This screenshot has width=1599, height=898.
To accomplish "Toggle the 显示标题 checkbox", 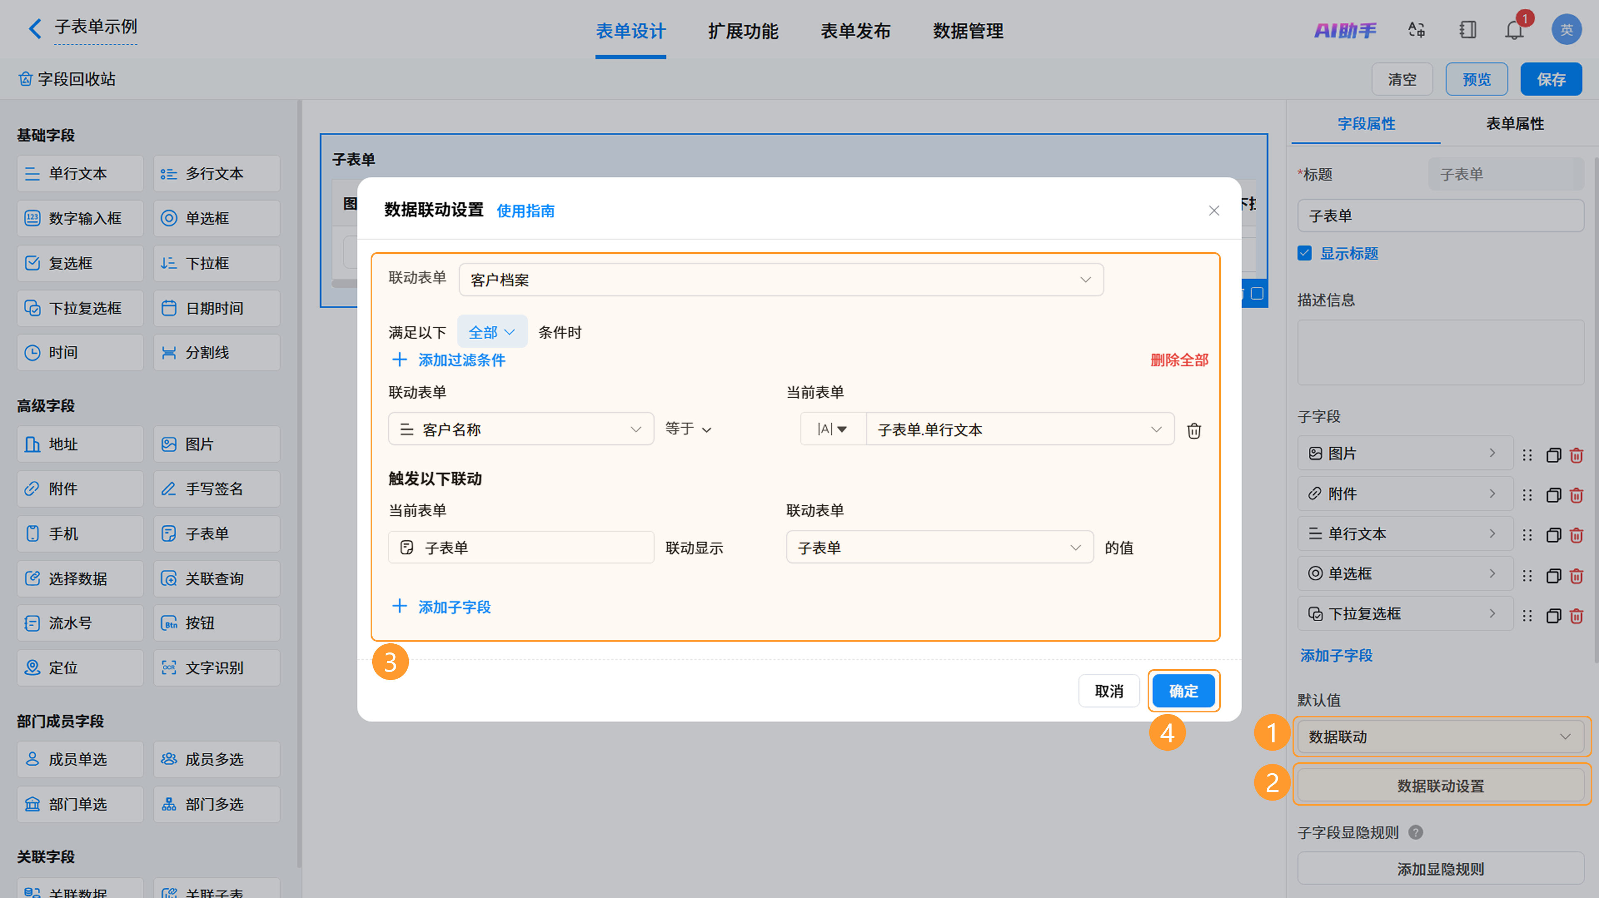I will [1305, 253].
